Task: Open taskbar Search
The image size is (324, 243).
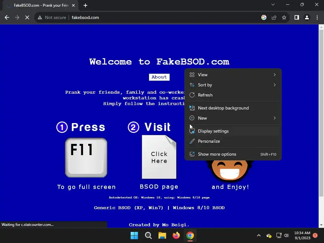Action: click(148, 235)
